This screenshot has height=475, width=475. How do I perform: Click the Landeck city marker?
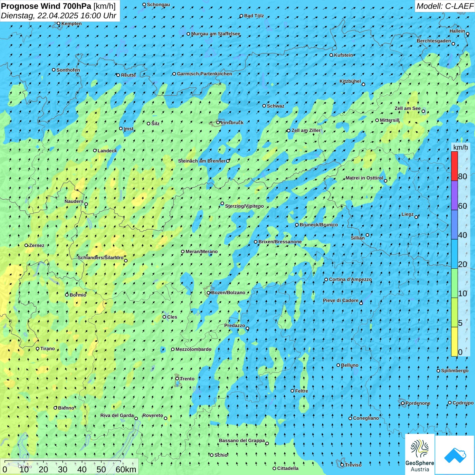pyautogui.click(x=95, y=151)
